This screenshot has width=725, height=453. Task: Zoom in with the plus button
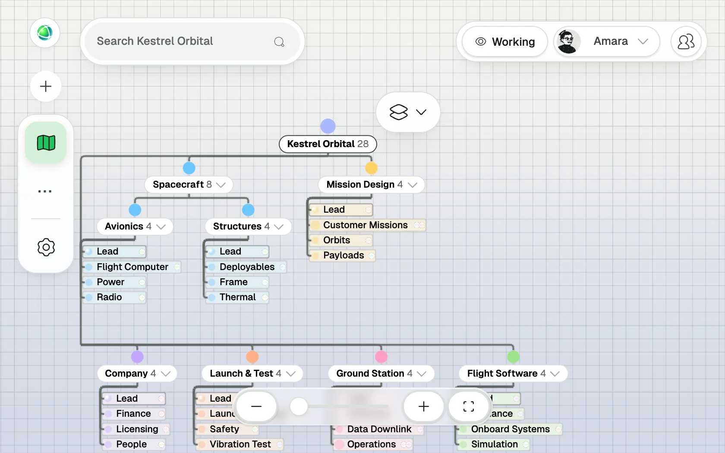pos(424,406)
